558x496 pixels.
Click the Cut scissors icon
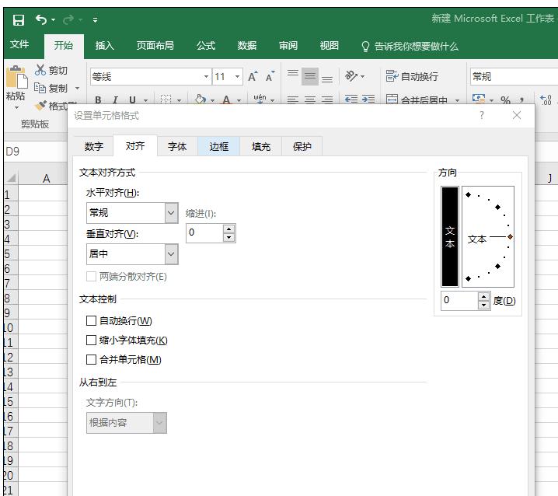click(x=40, y=70)
